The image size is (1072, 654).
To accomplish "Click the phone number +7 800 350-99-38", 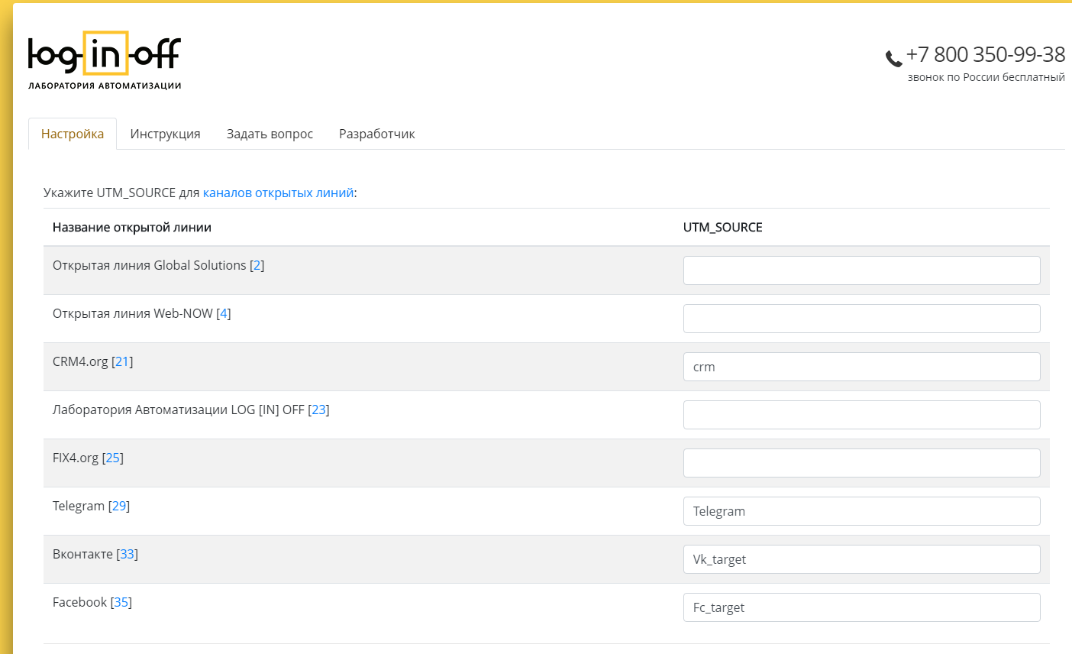I will pos(985,54).
